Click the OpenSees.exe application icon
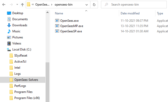The width and height of the screenshot is (168, 102). (57, 20)
